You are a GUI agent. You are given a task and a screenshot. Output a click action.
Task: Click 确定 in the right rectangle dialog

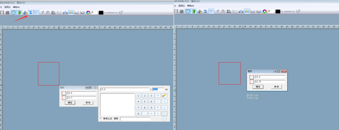tap(258, 87)
